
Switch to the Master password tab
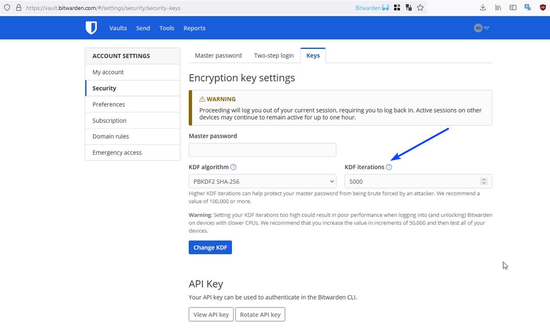click(x=218, y=55)
